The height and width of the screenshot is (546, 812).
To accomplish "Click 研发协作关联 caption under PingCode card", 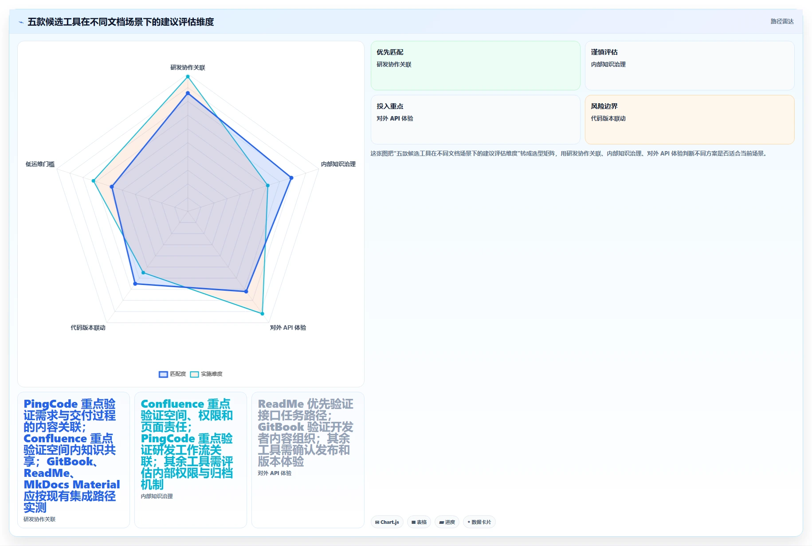I will coord(39,519).
